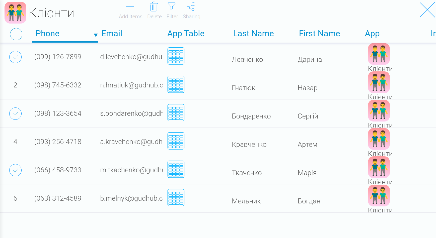The image size is (436, 238).
Task: Sort by the App column header
Action: [372, 34]
